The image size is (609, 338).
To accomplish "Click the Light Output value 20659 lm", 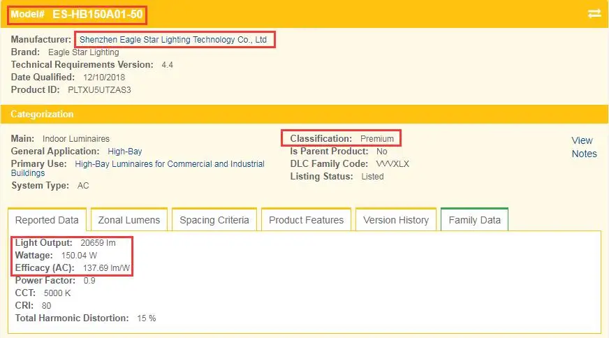I will 98,243.
